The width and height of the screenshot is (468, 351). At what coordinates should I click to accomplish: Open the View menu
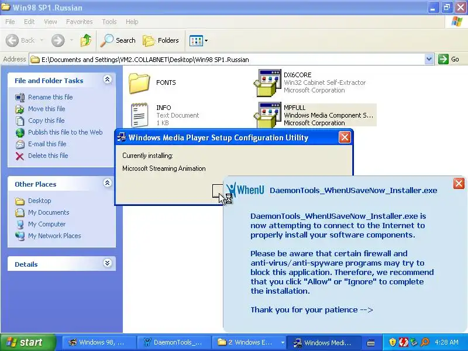(50, 22)
